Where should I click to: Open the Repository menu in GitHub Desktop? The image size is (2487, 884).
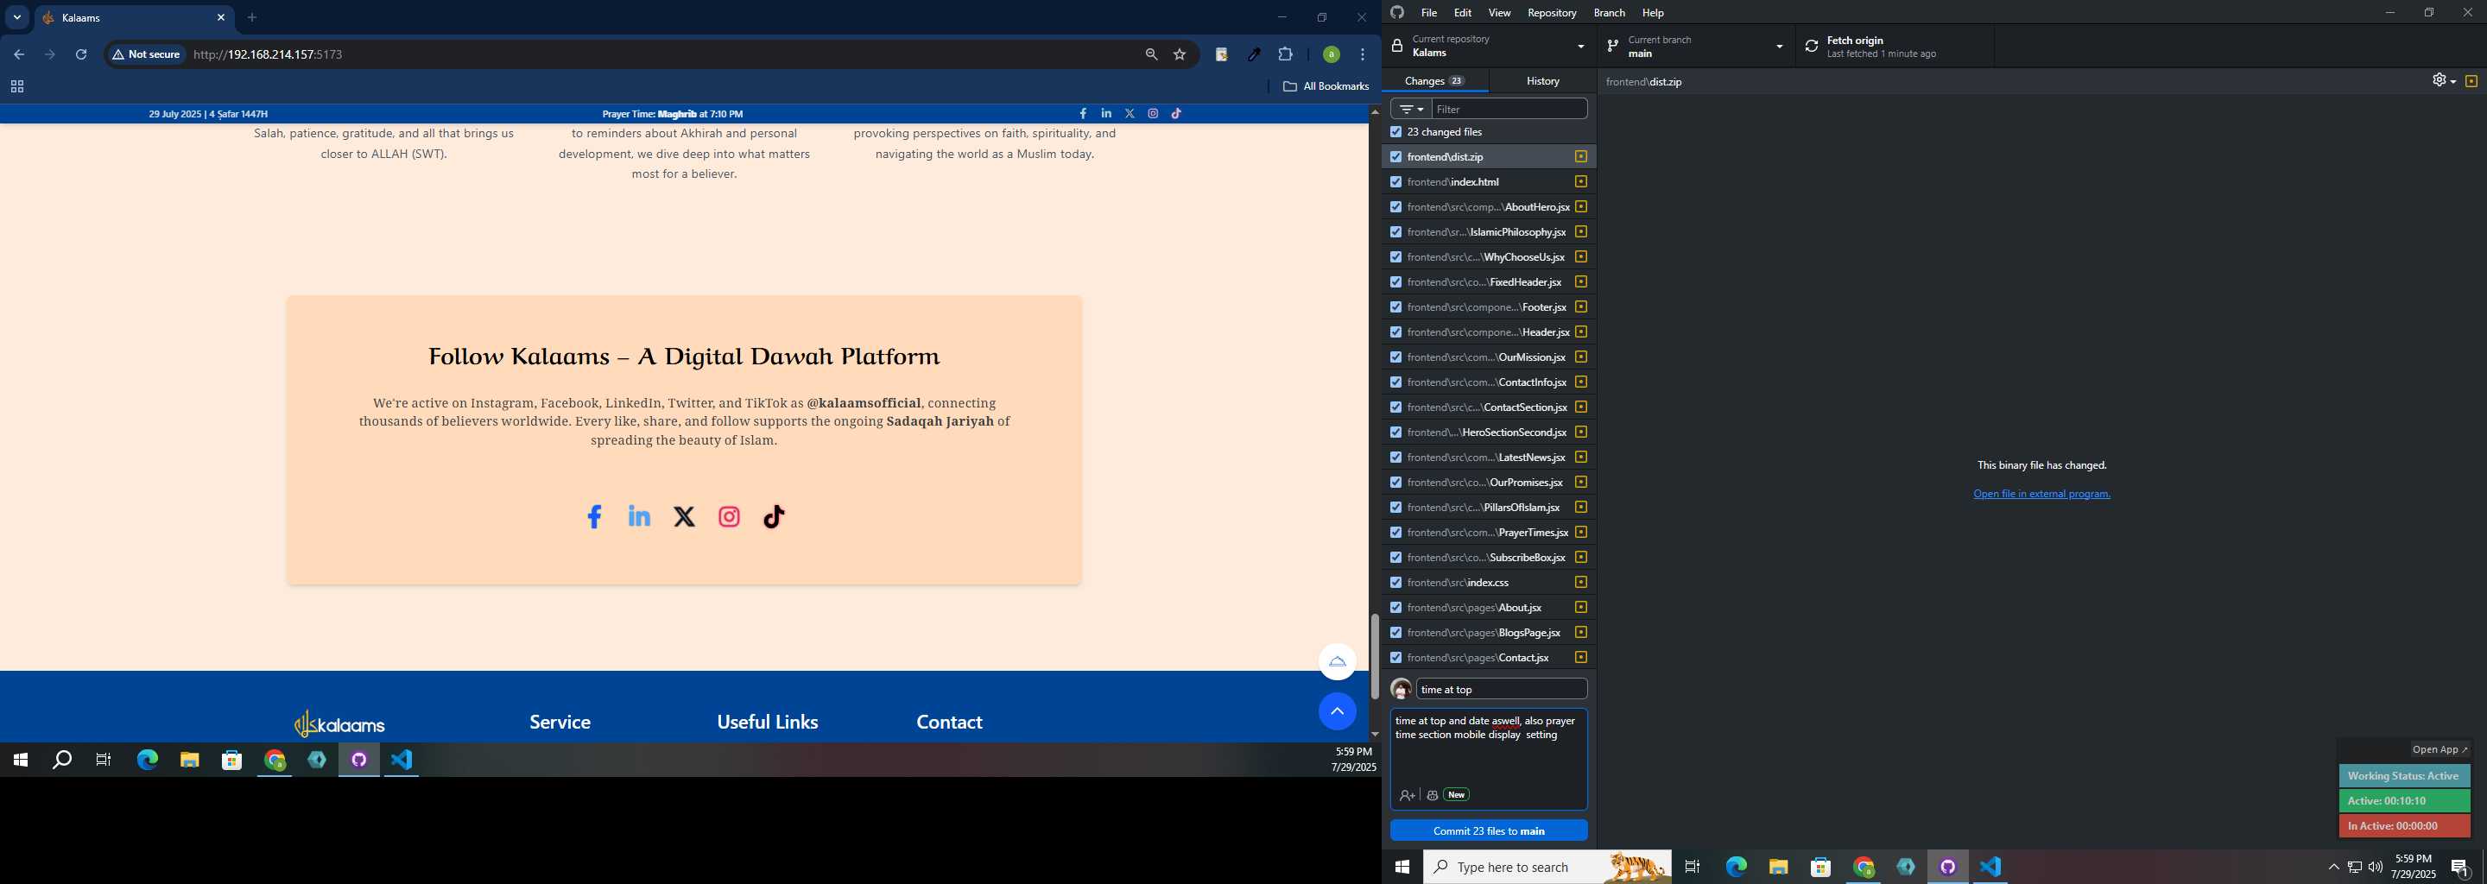click(x=1552, y=13)
